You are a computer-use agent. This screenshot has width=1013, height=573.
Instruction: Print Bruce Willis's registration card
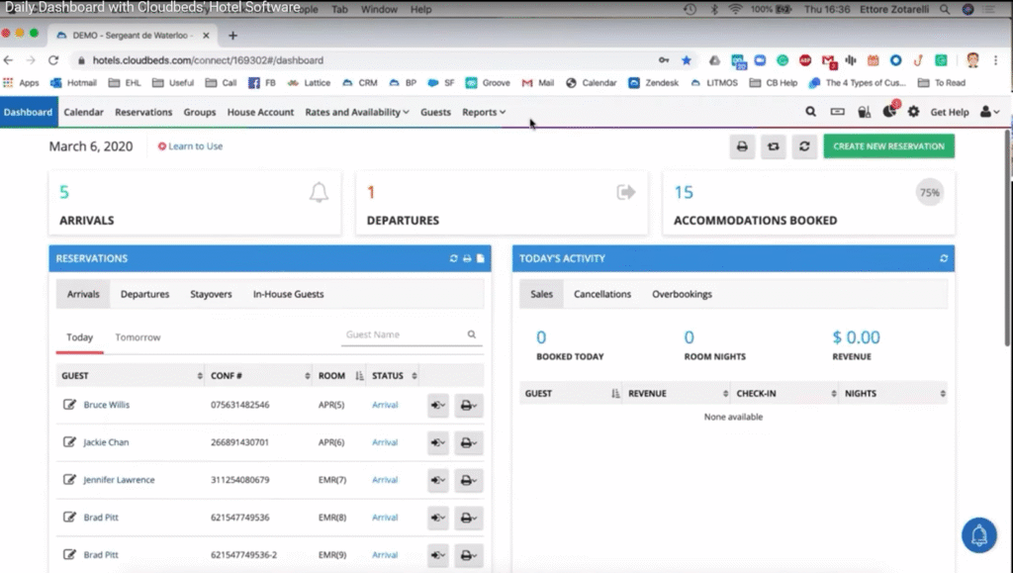(468, 405)
